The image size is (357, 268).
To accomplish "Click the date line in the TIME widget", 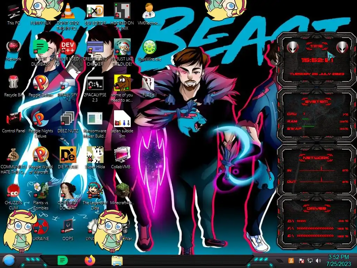I will click(317, 74).
